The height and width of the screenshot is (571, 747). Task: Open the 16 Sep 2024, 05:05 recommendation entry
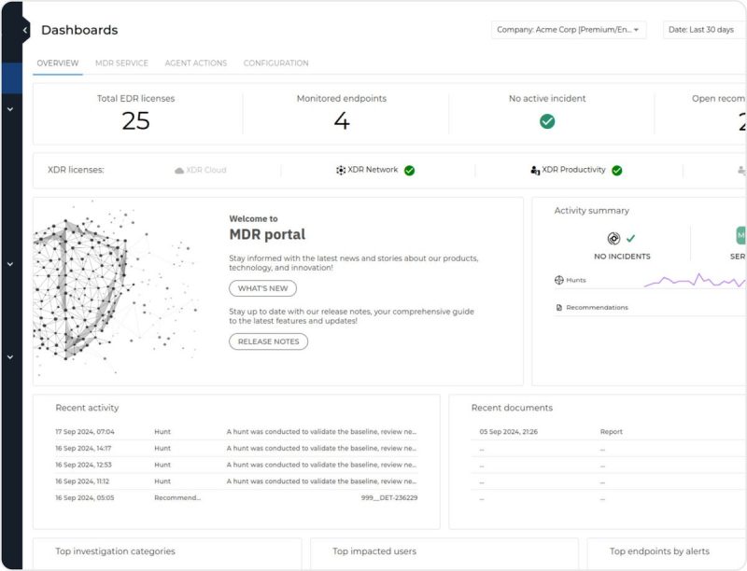[236, 497]
